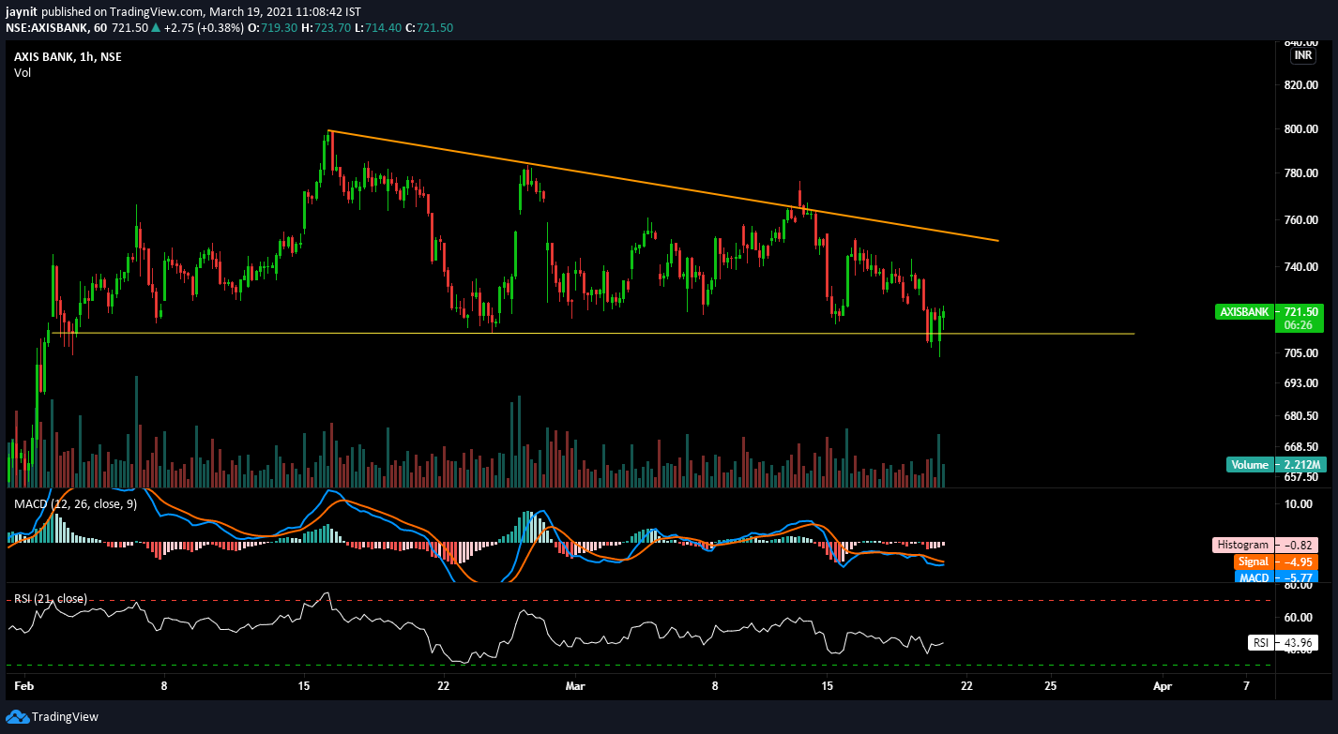The image size is (1338, 734).
Task: Click the 760.00 price axis label
Action: [1303, 220]
